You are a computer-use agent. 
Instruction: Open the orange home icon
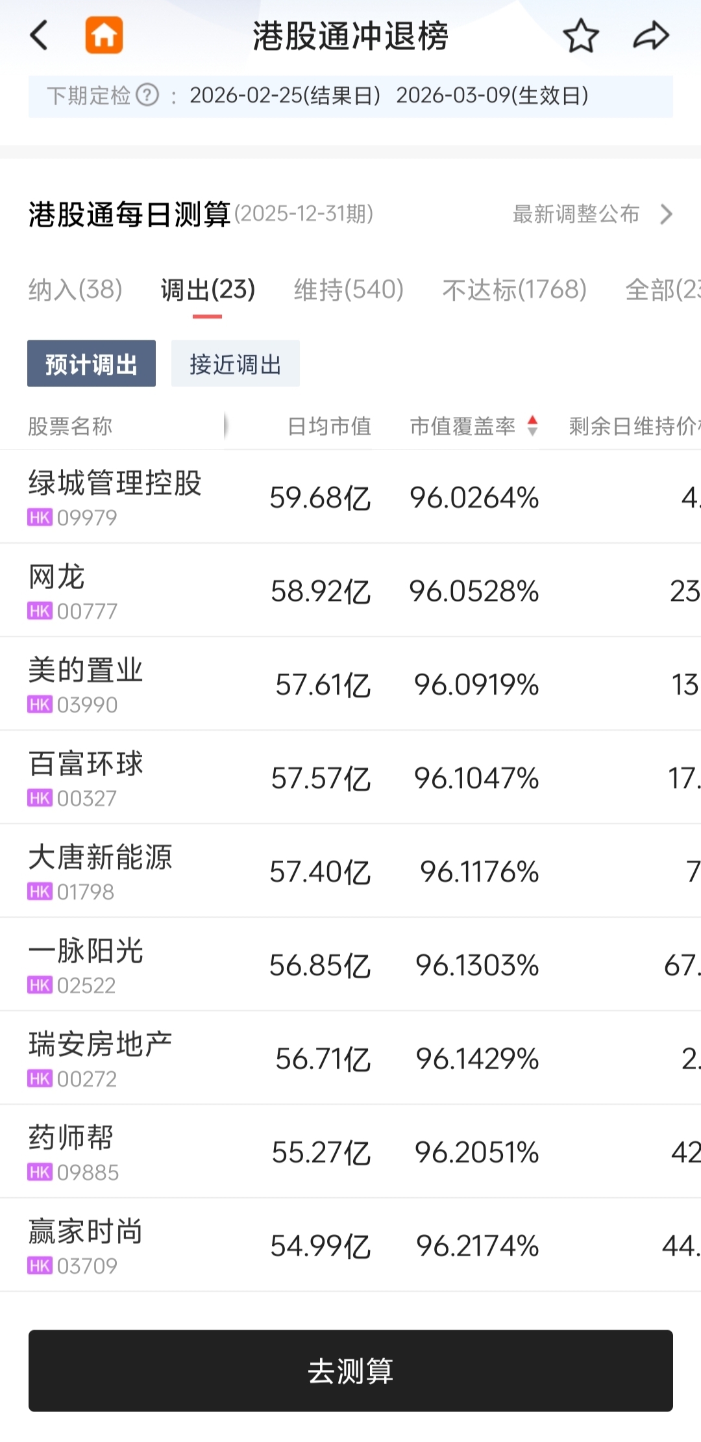[104, 35]
